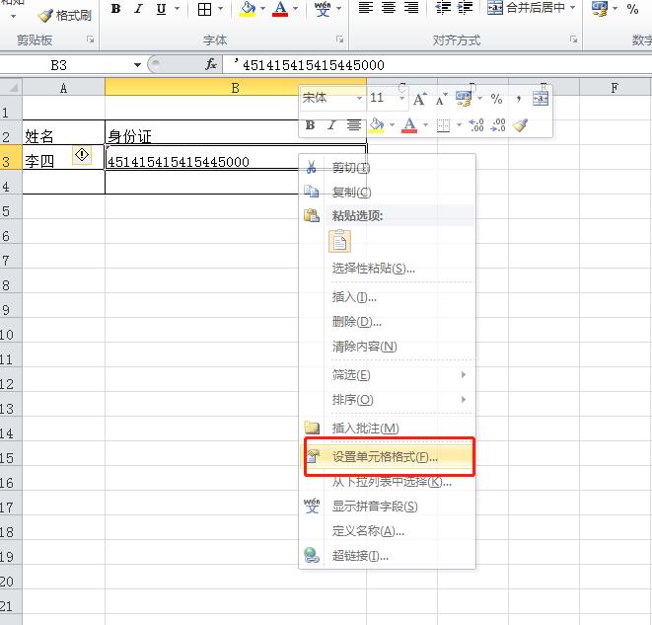Click the ribbon borders icon
652x625 pixels.
click(x=204, y=9)
